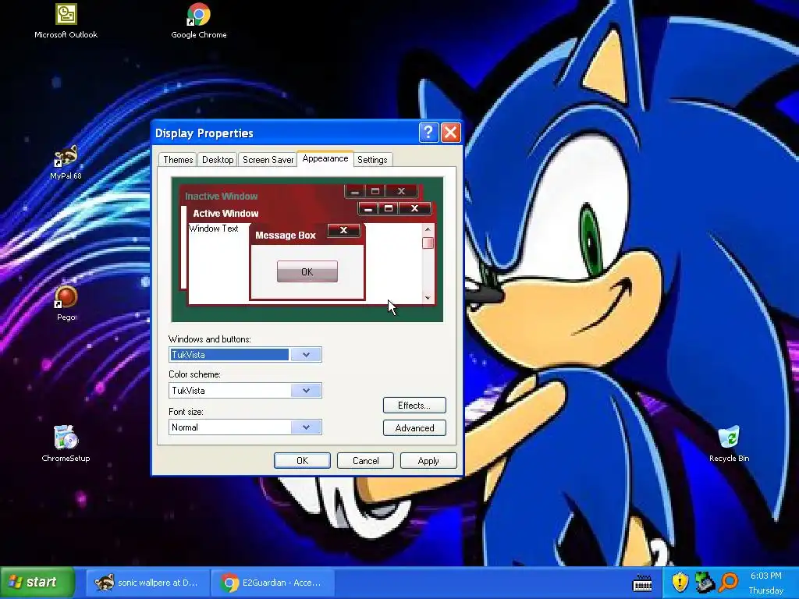Select the Appearance tab
Screen dimensions: 799x599
point(325,158)
